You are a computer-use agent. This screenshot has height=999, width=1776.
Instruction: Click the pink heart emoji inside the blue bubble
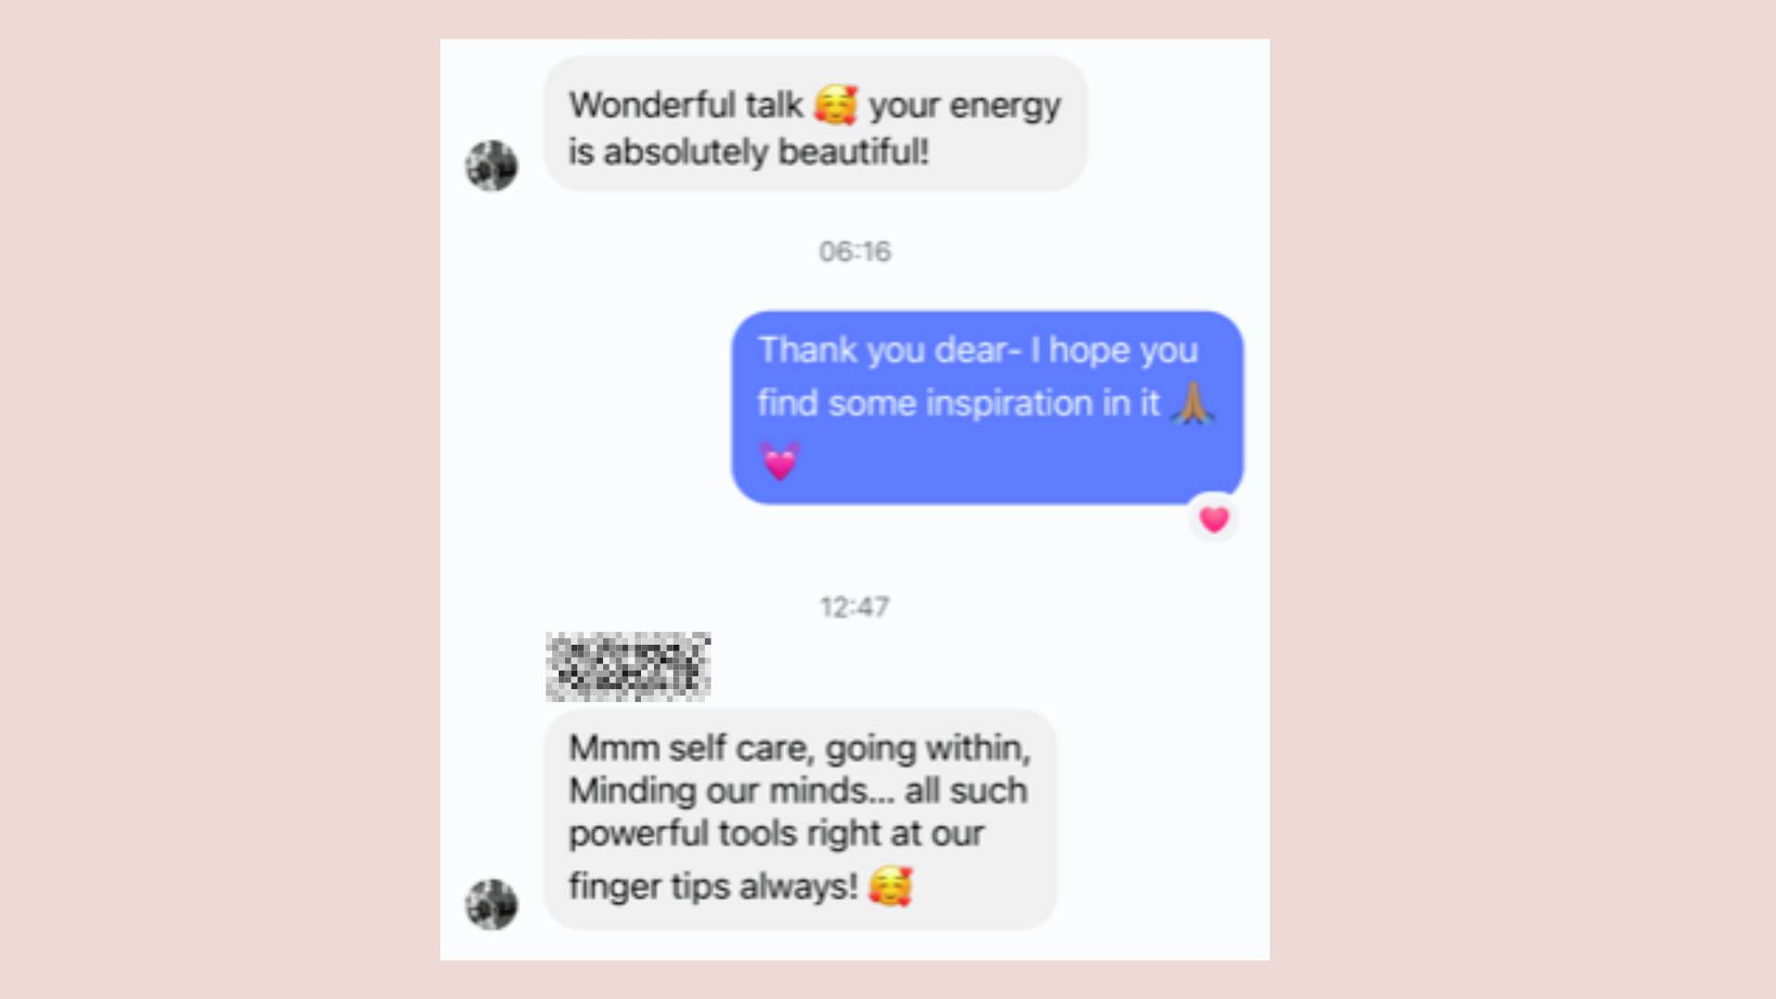(x=780, y=461)
